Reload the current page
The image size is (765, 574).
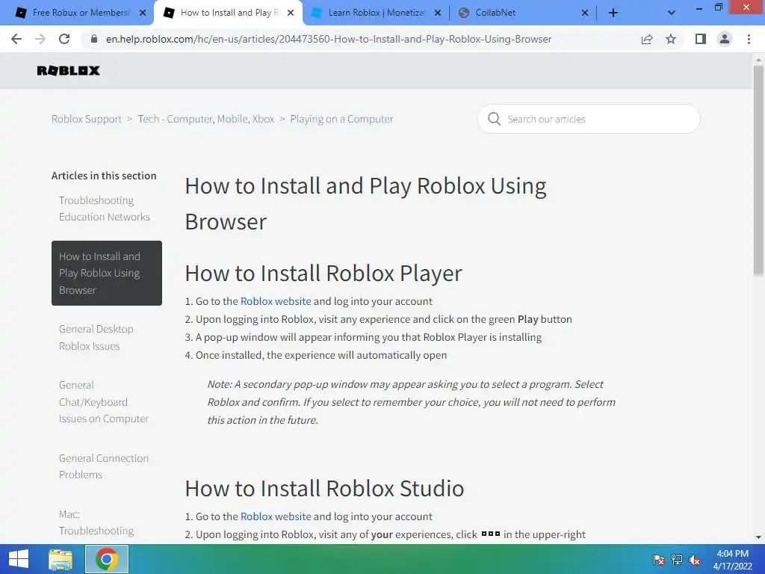tap(64, 39)
